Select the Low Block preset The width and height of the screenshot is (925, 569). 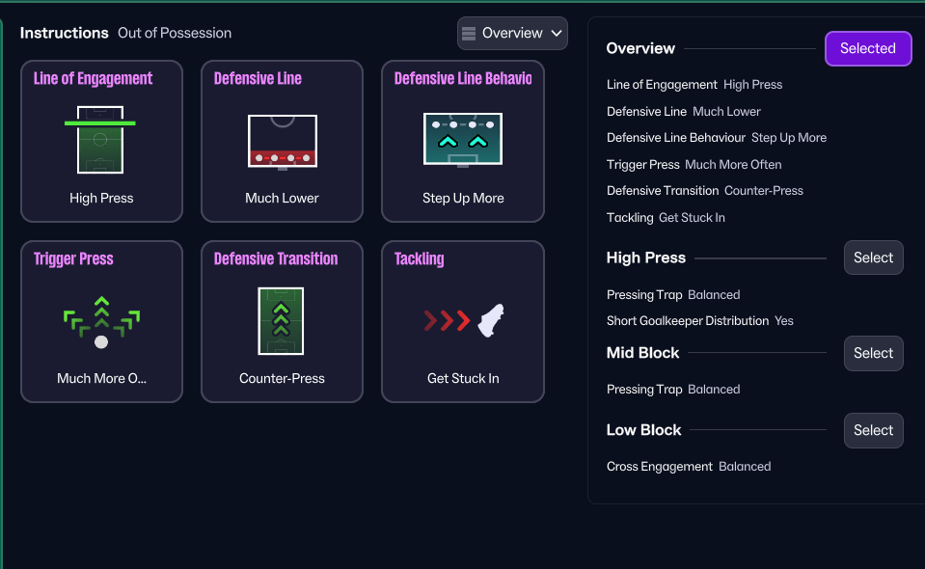pyautogui.click(x=873, y=430)
